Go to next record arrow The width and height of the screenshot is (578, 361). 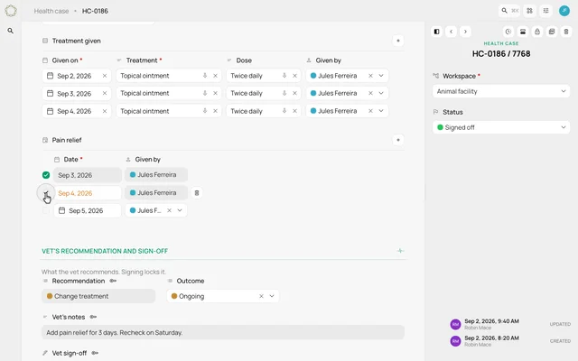[x=465, y=32]
